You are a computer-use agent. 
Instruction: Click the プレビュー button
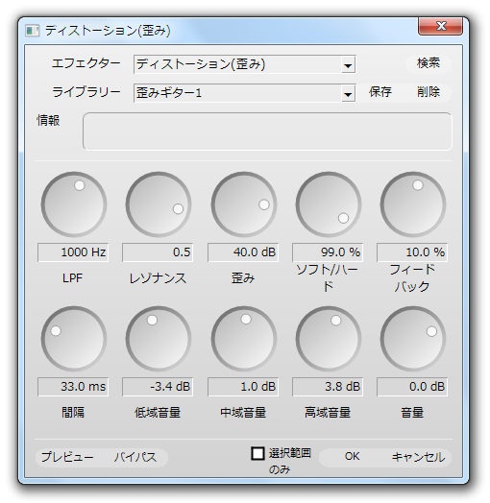point(67,457)
